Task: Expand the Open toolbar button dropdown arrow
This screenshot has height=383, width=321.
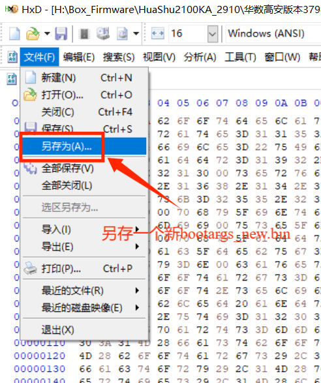Action: point(47,33)
